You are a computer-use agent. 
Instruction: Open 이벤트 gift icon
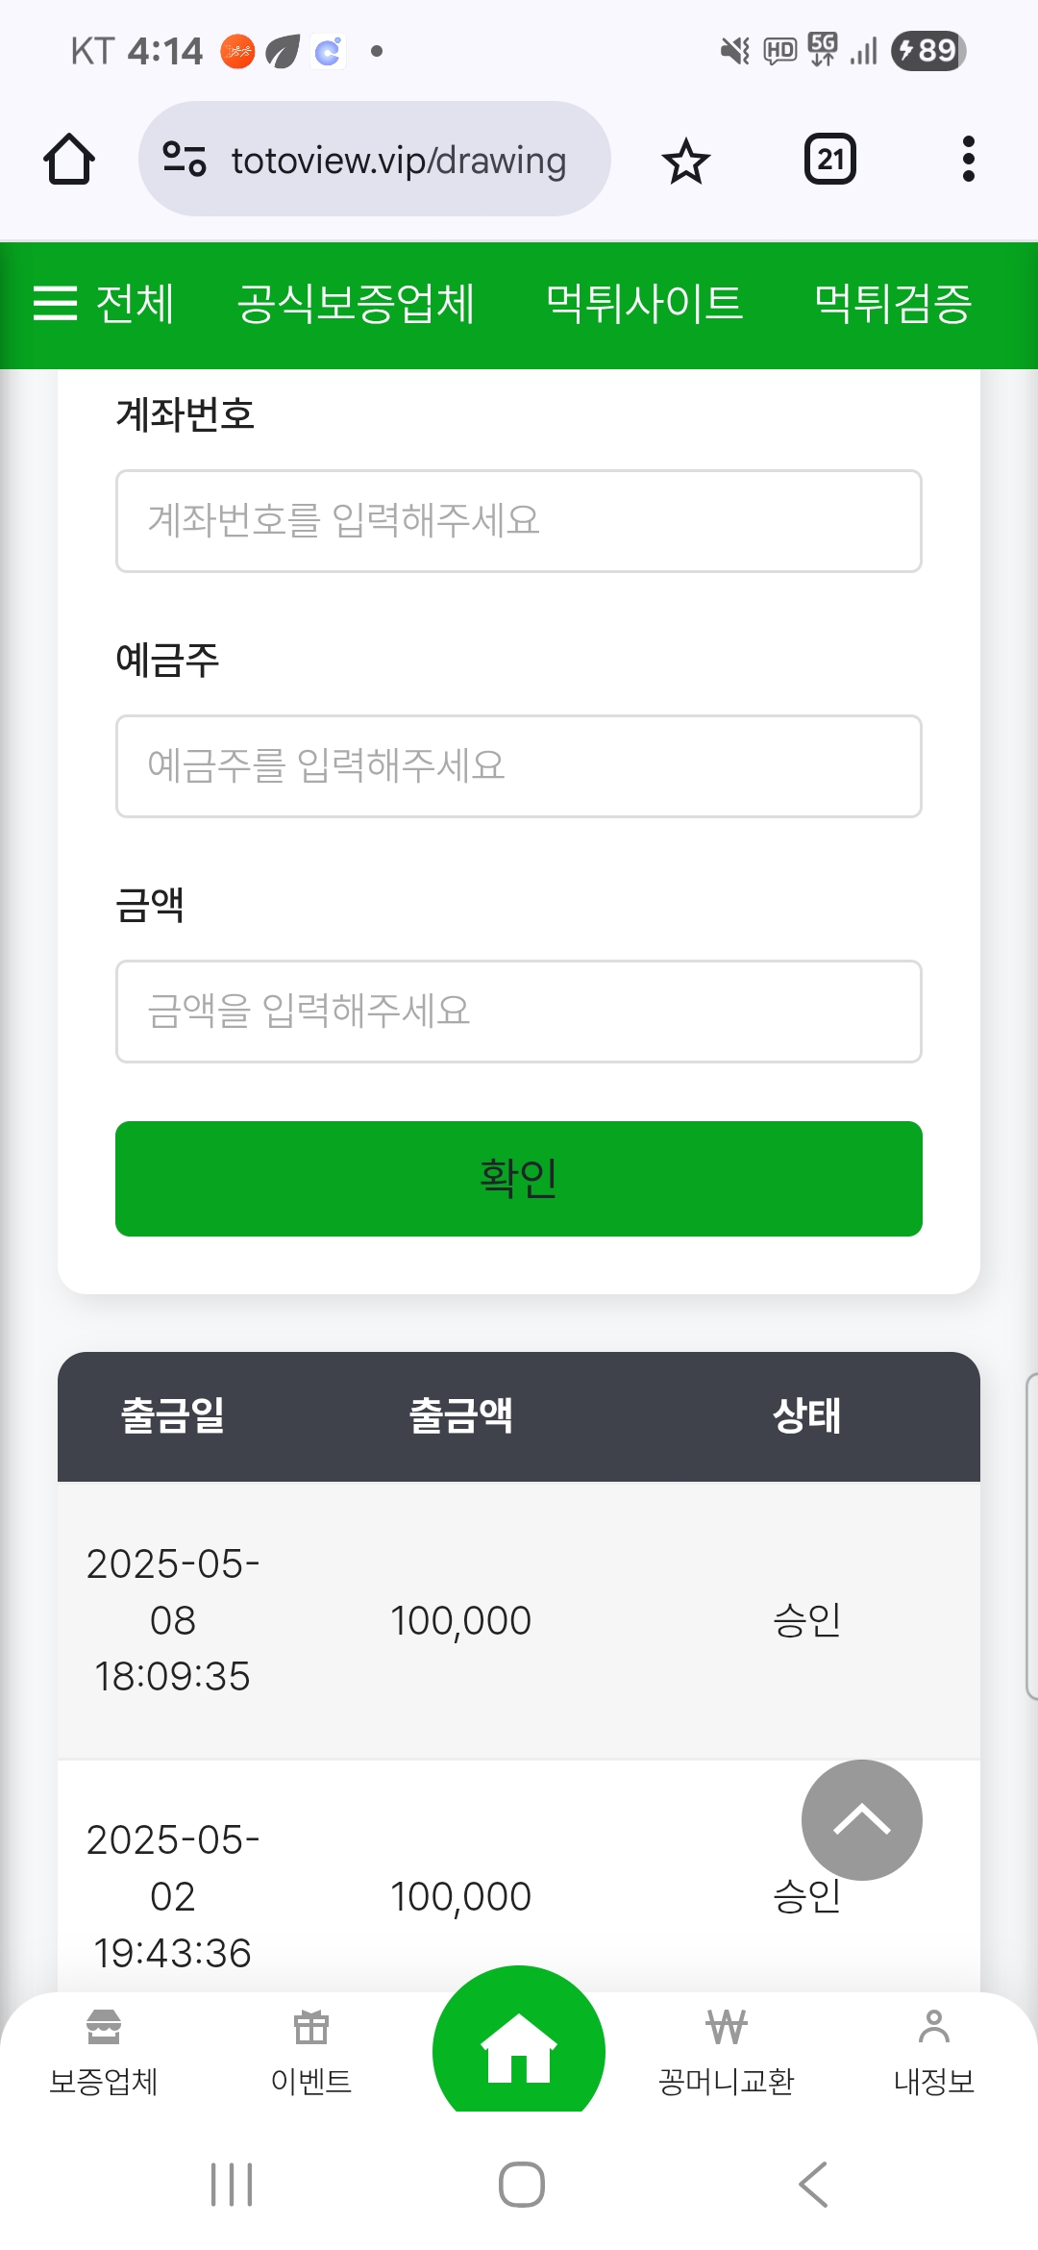click(x=311, y=2052)
